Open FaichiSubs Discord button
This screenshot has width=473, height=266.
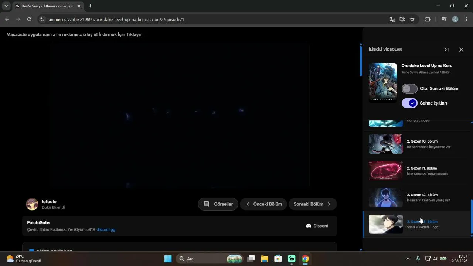click(317, 226)
